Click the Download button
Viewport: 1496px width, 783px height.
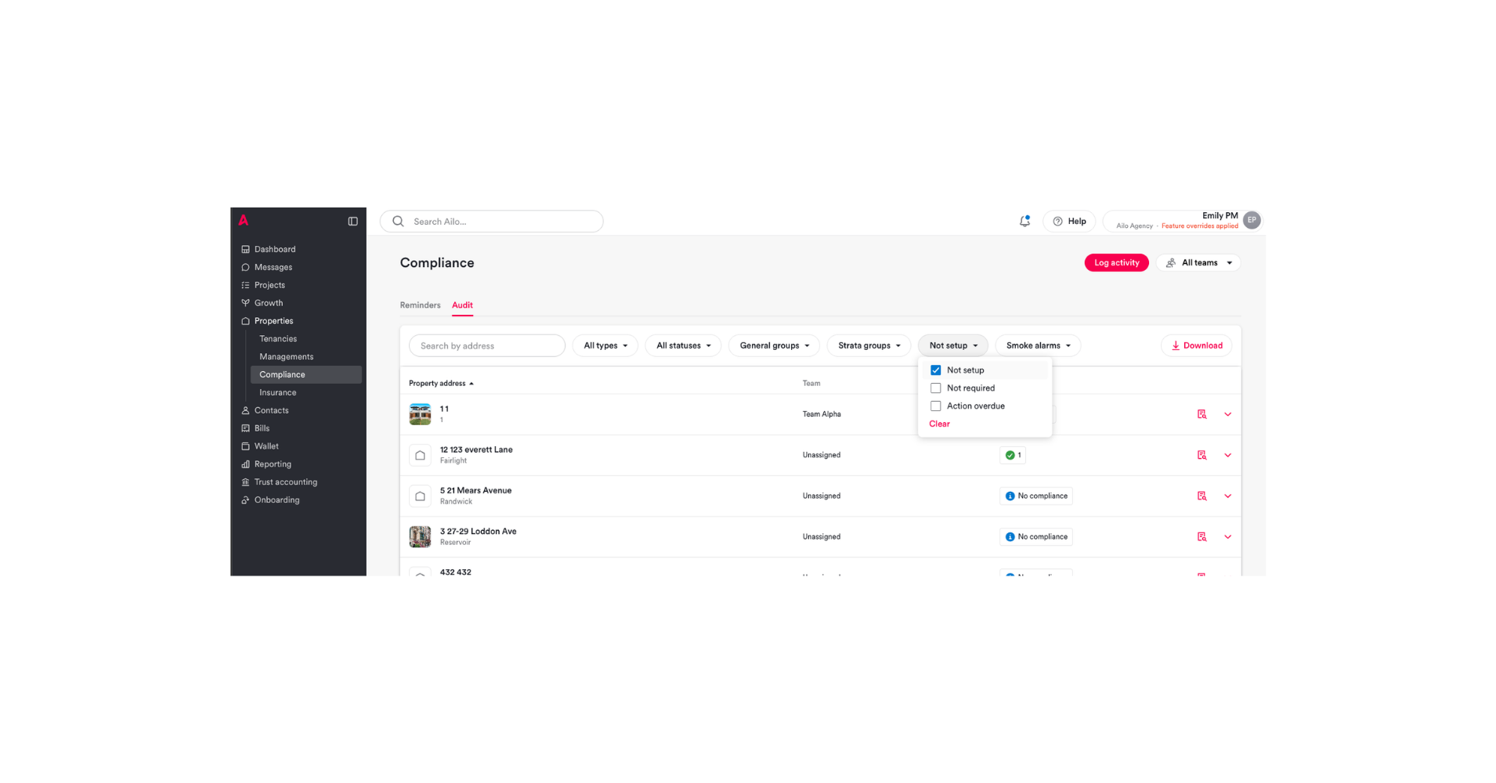point(1196,345)
